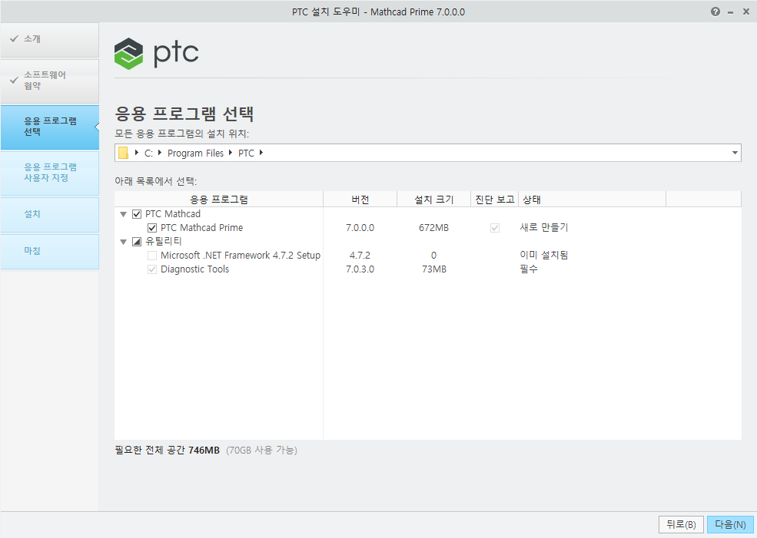The height and width of the screenshot is (538, 757).
Task: Select Diagnostic Tools row label
Action: point(195,269)
